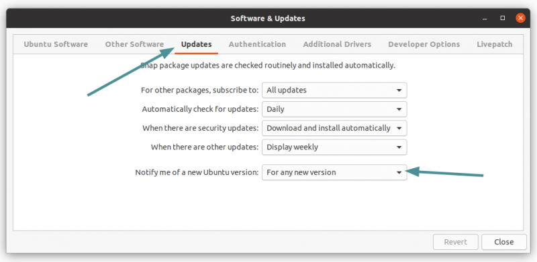This screenshot has width=537, height=262.
Task: Click the Revert button
Action: 456,242
